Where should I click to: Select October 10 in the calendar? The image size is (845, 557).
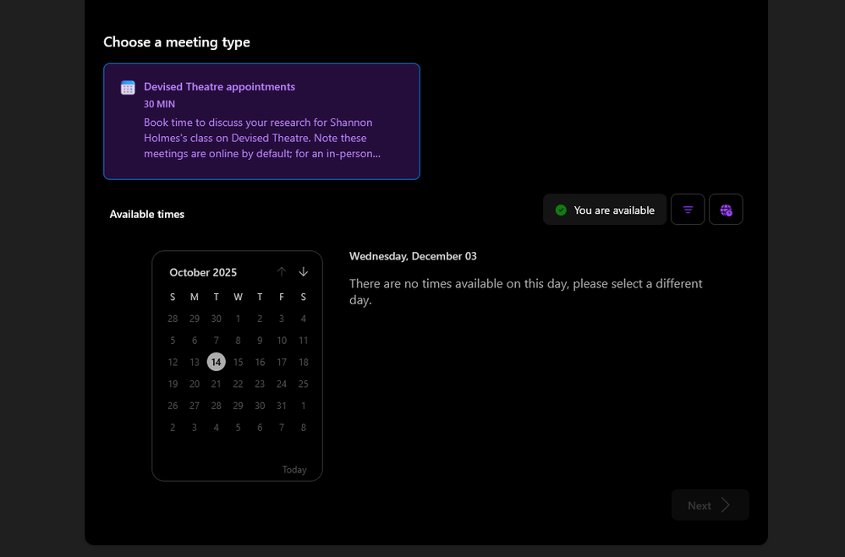(282, 341)
